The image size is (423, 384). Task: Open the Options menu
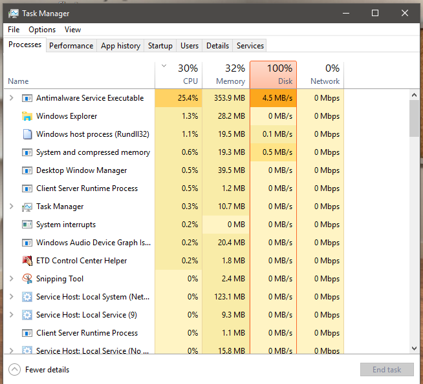(x=42, y=30)
